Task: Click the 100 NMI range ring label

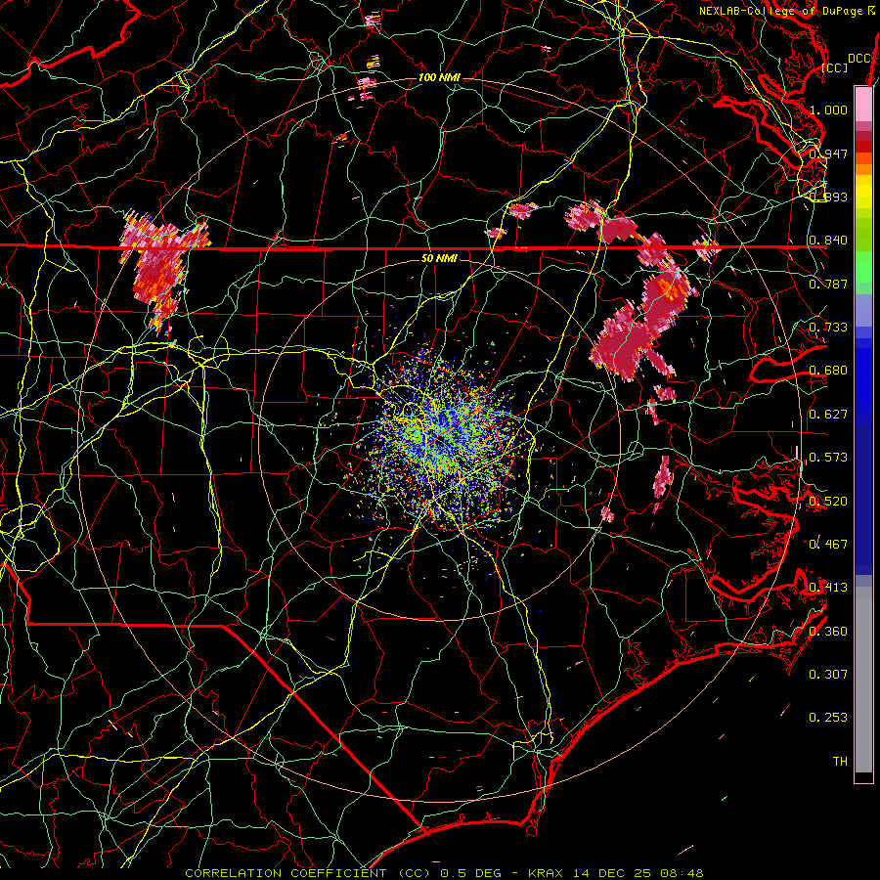Action: tap(439, 77)
